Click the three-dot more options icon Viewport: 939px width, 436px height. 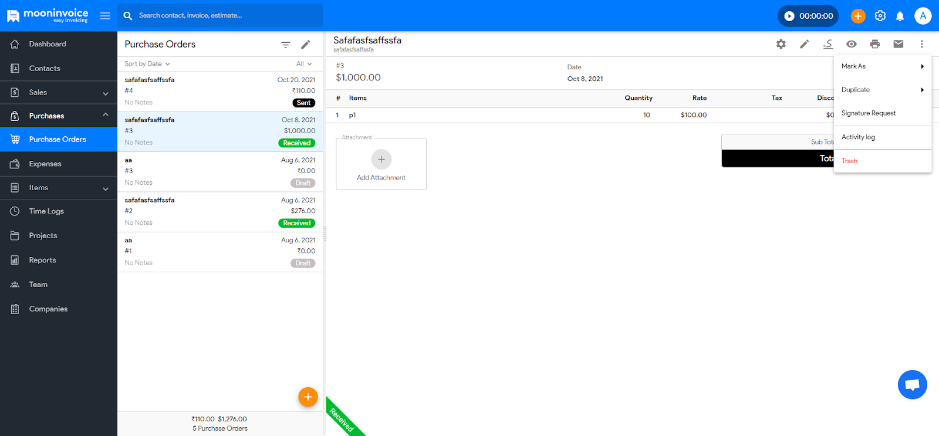pos(922,44)
